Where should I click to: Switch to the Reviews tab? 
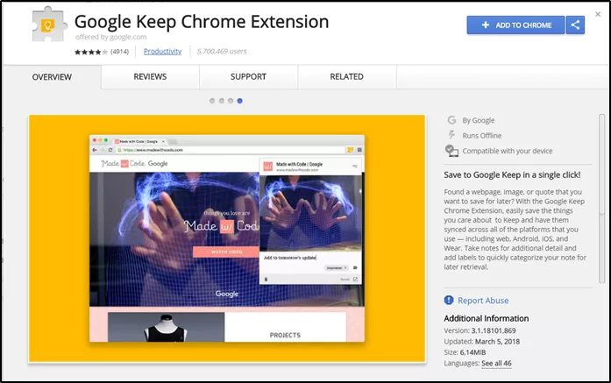coord(150,77)
